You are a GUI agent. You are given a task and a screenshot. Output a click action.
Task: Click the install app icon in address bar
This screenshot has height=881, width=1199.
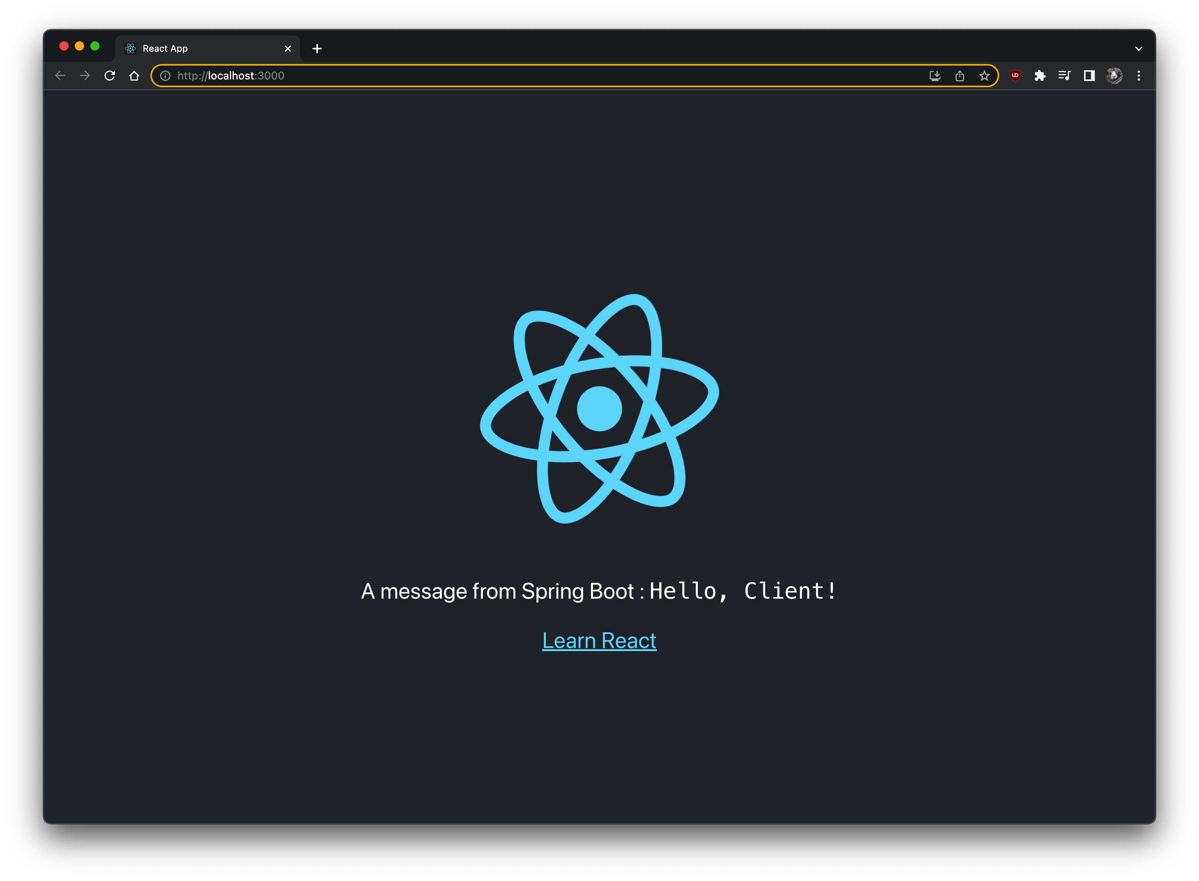tap(934, 76)
